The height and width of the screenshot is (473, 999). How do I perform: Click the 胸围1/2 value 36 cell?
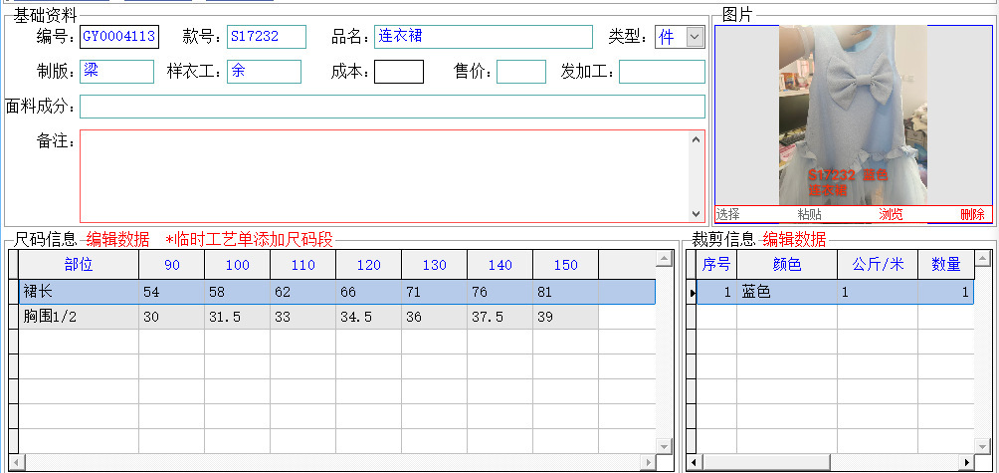[435, 317]
